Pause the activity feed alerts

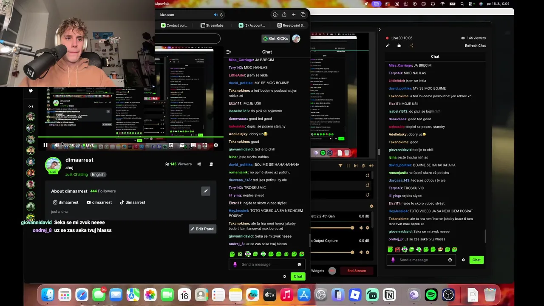(x=348, y=166)
